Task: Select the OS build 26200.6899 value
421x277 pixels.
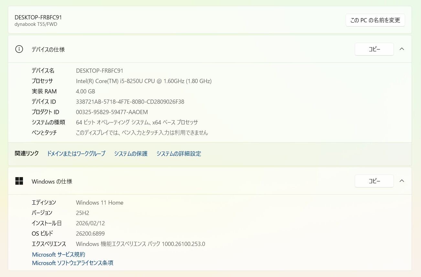Action: coord(90,233)
